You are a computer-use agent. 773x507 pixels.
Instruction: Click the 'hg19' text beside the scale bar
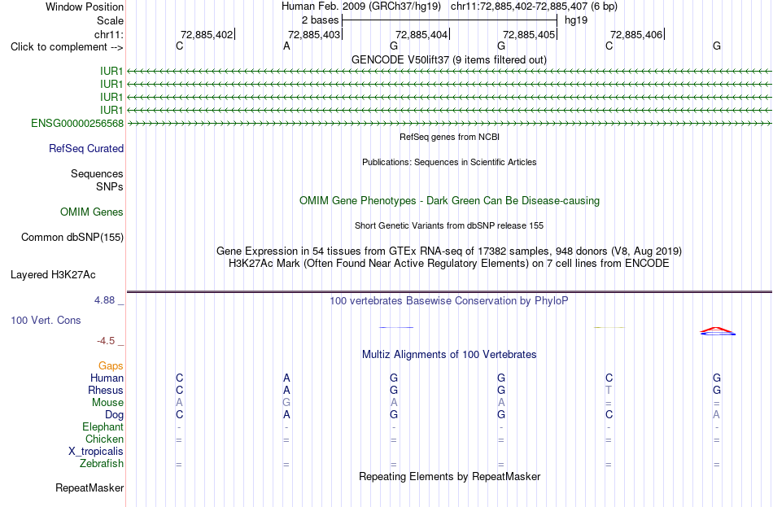coord(576,20)
